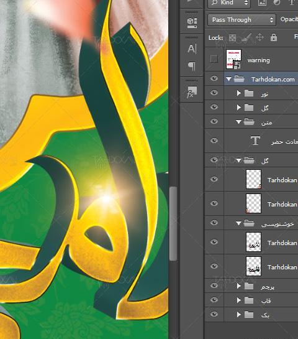Select the پرچم group name
Image resolution: width=298 pixels, height=339 pixels.
click(x=268, y=287)
